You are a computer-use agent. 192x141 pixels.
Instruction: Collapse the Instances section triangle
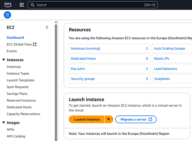(4, 60)
